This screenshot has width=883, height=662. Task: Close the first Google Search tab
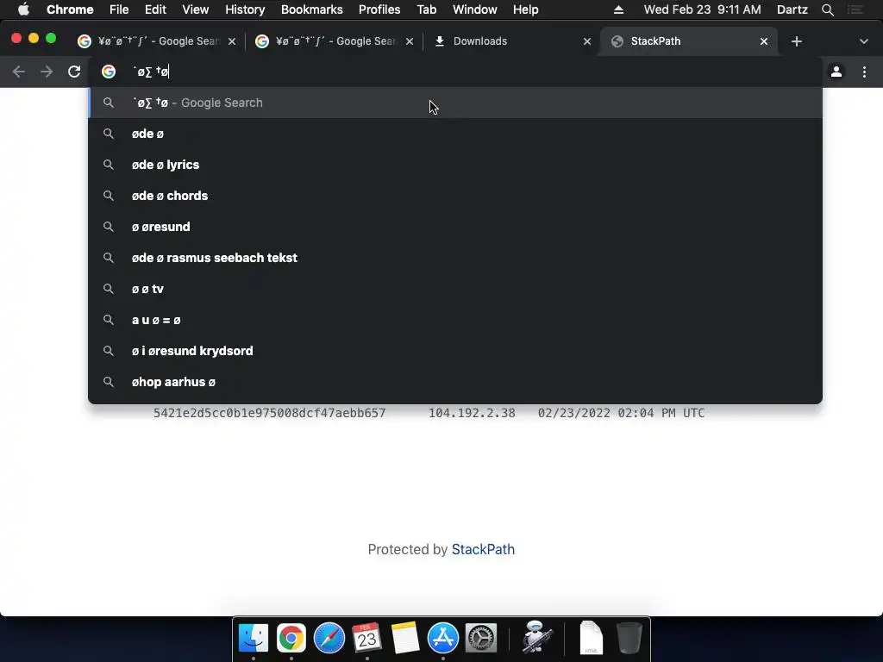click(231, 41)
